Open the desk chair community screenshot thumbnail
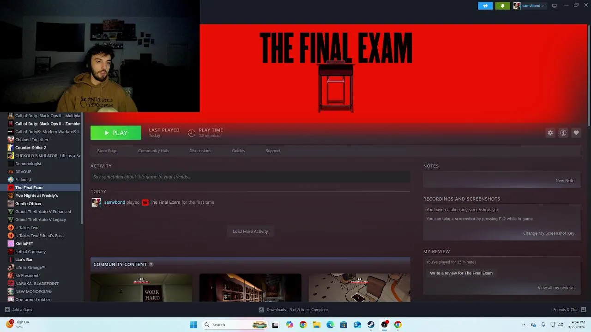 coord(359,288)
